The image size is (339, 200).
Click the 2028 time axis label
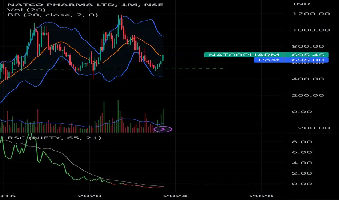(261, 196)
